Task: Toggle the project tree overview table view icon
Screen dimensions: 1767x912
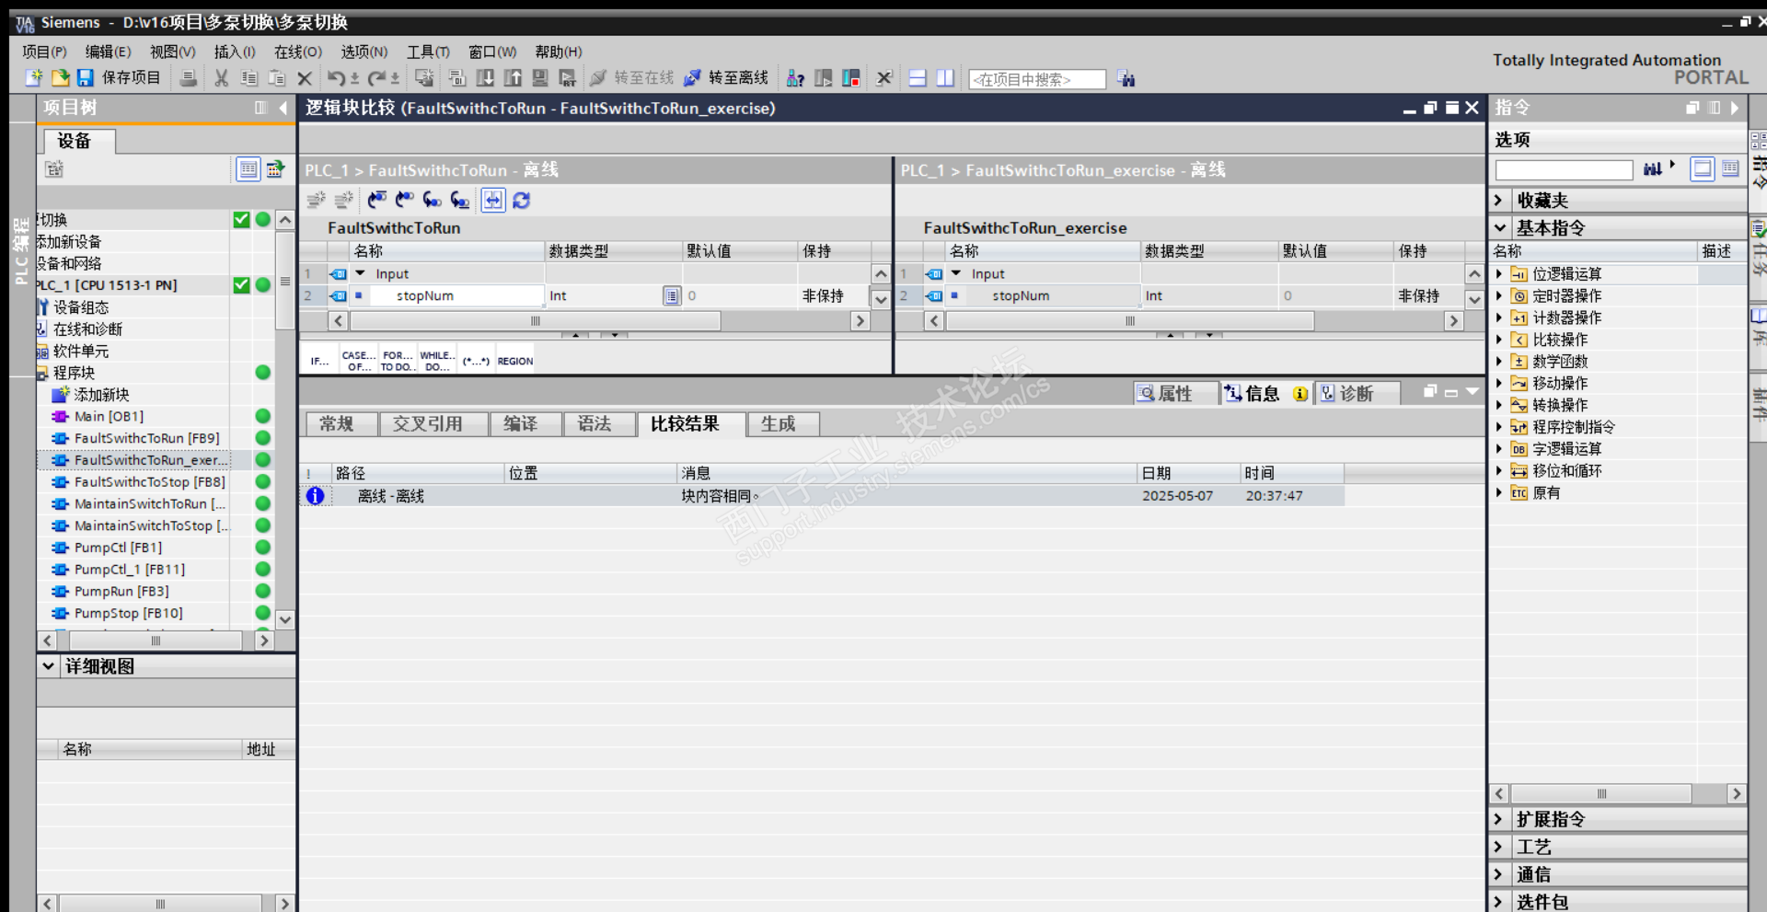Action: click(248, 168)
